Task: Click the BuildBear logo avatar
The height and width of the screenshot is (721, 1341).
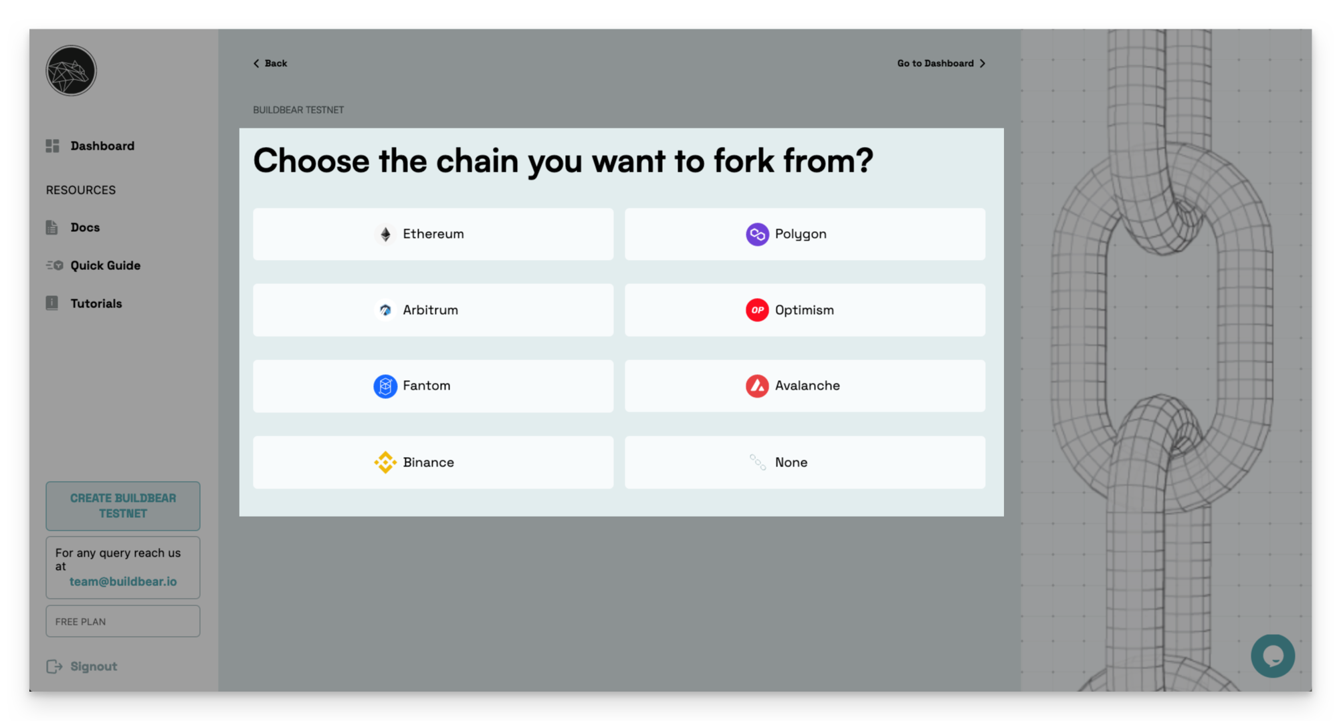Action: click(x=71, y=70)
